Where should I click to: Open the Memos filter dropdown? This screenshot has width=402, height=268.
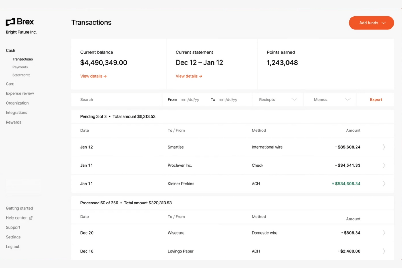(x=330, y=99)
